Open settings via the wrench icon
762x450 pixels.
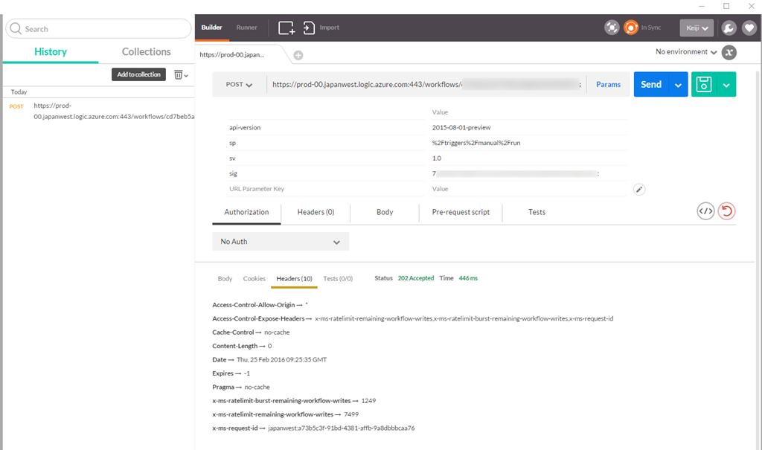(729, 28)
